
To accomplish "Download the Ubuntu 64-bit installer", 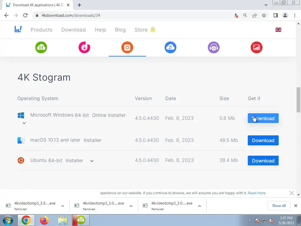I will coord(263,160).
